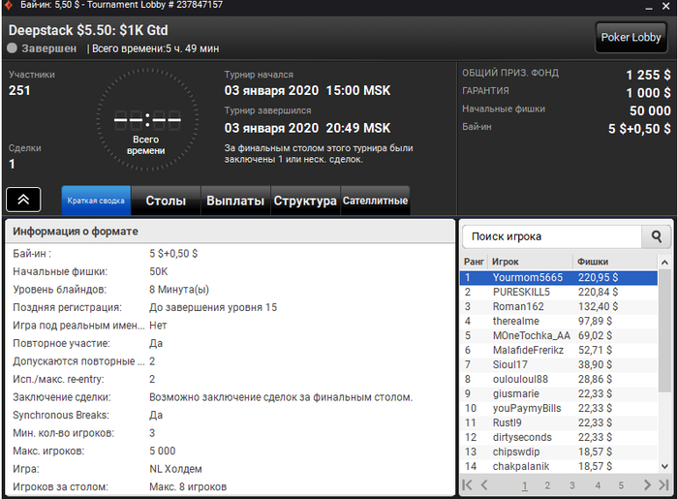
Task: Open player list page 3
Action: (572, 485)
